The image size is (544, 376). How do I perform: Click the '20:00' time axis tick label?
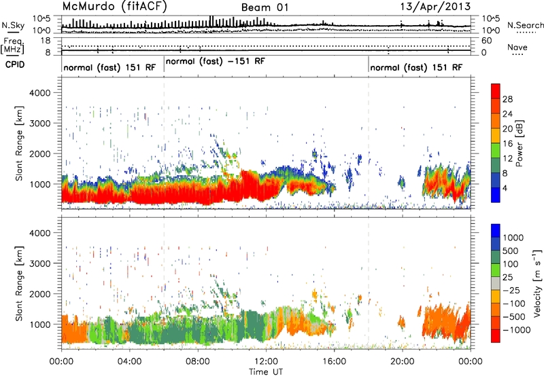click(402, 362)
